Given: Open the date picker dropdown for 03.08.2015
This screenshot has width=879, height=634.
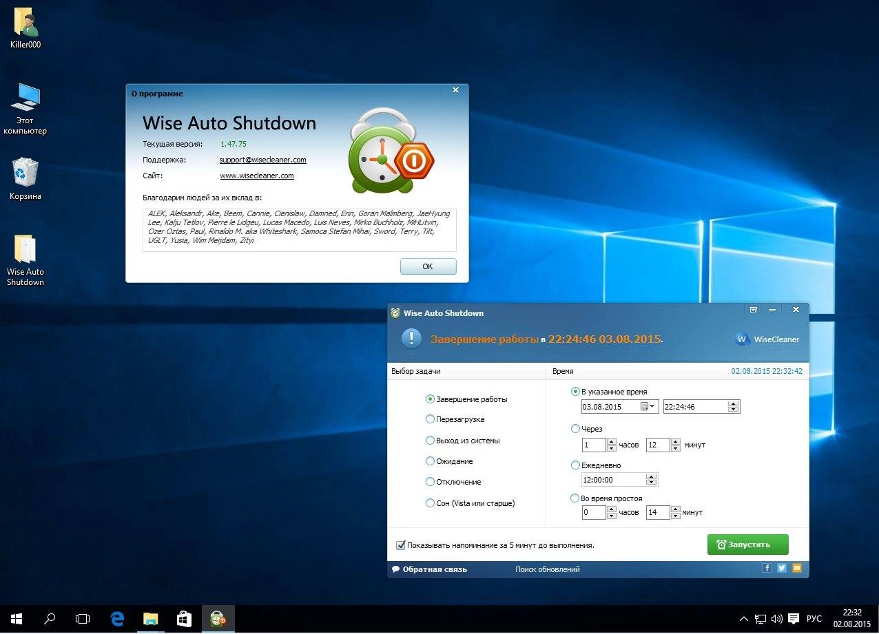Looking at the screenshot, I should point(649,406).
